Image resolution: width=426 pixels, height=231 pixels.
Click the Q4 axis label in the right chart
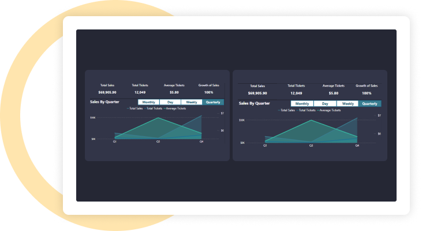[x=357, y=146]
